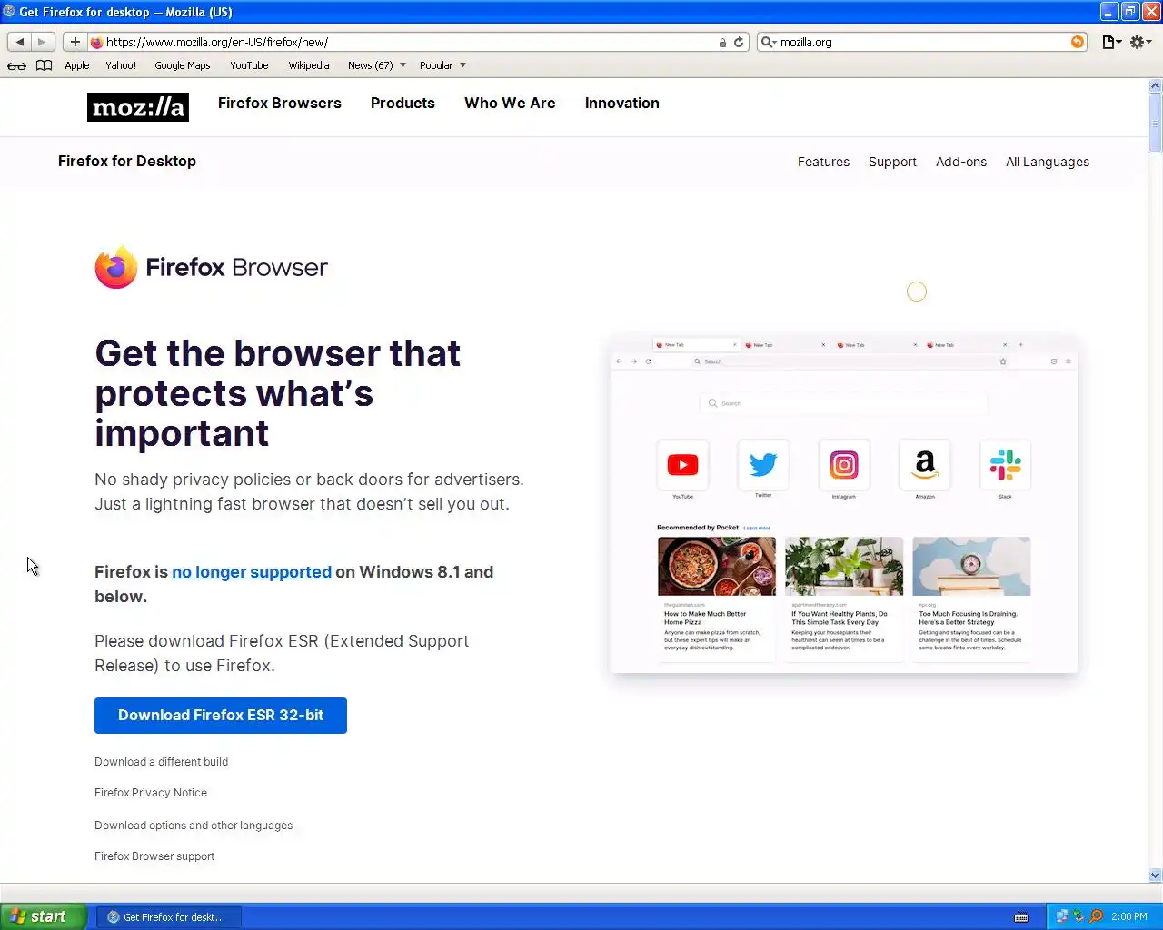The height and width of the screenshot is (930, 1163).
Task: Click the mozilla logo
Action: point(138,107)
